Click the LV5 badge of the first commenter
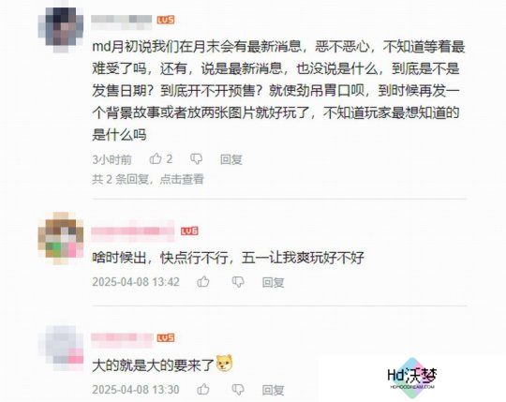The image size is (506, 402). coord(166,20)
